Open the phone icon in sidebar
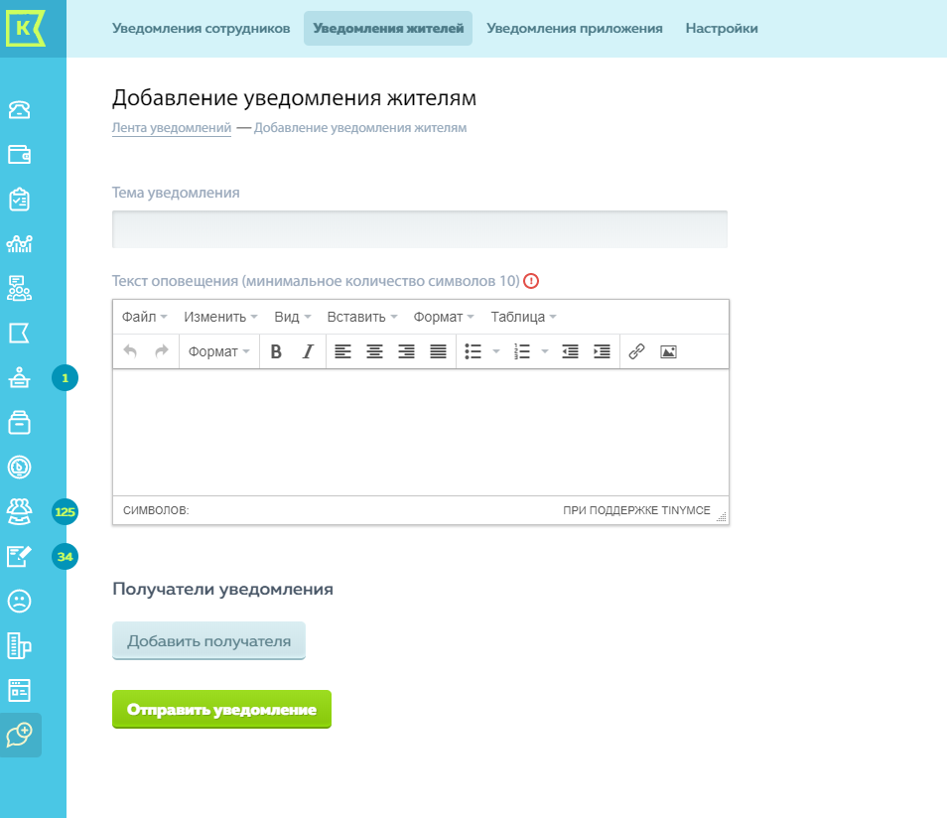The width and height of the screenshot is (947, 818). coord(20,109)
